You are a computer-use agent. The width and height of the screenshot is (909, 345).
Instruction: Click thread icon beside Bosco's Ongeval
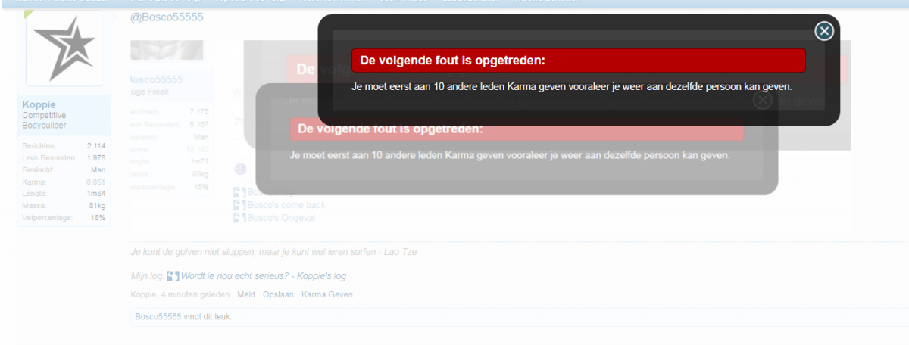coord(239,218)
